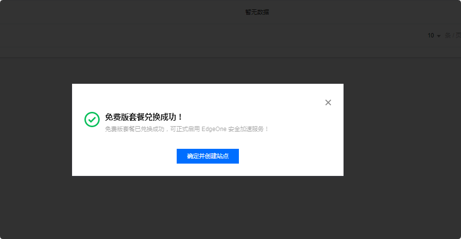The image size is (461, 239).
Task: Click the 暂无数据 text behind dialog
Action: coord(257,12)
